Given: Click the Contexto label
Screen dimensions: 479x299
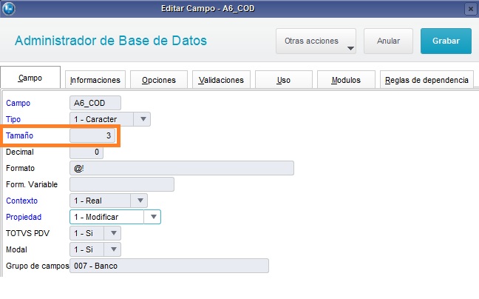Looking at the screenshot, I should pos(21,201).
